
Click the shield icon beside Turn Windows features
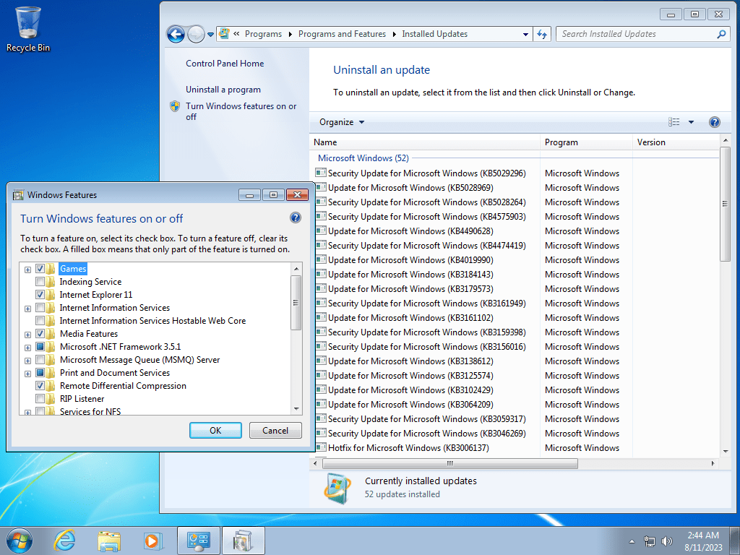(175, 106)
